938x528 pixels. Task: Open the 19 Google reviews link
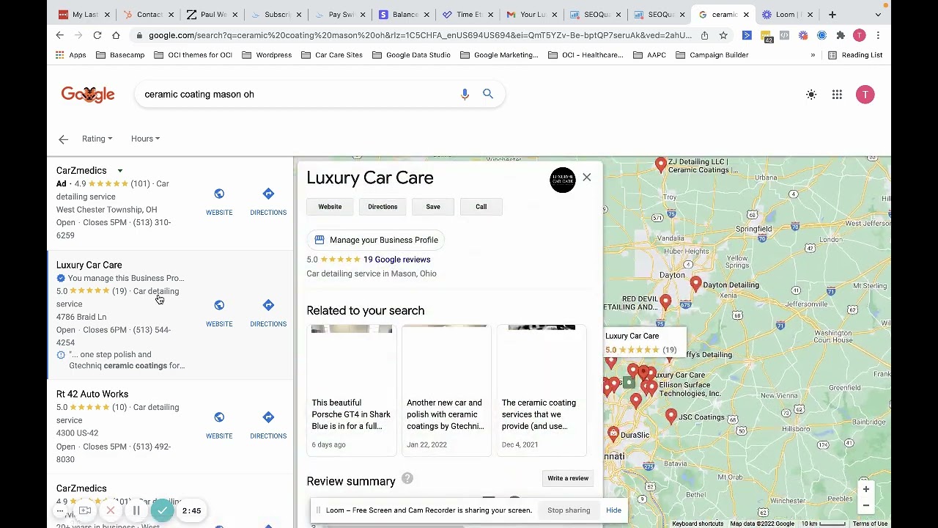[x=396, y=260]
